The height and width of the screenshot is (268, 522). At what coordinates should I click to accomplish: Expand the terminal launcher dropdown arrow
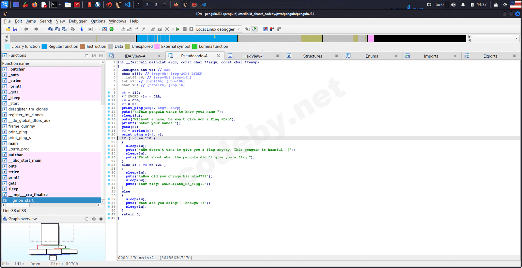[x=60, y=5]
